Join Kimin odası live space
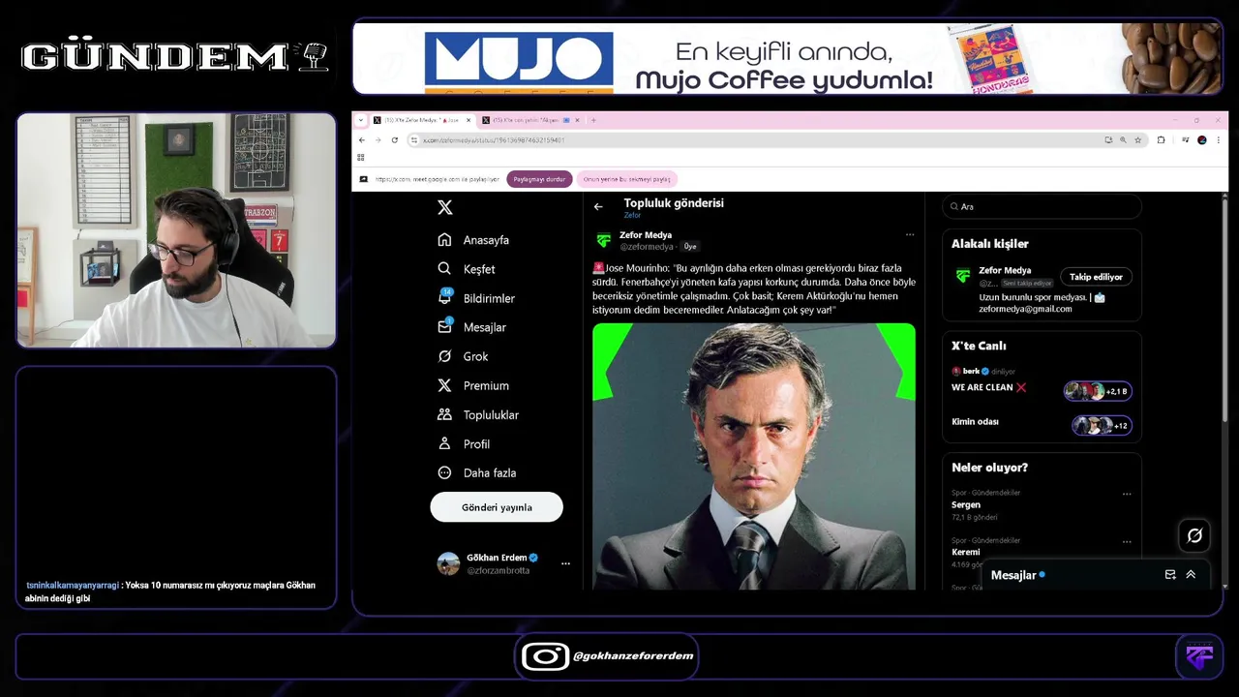 (x=1102, y=425)
